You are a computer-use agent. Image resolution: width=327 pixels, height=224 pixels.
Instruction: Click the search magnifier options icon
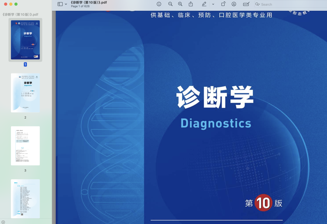[x=258, y=4]
